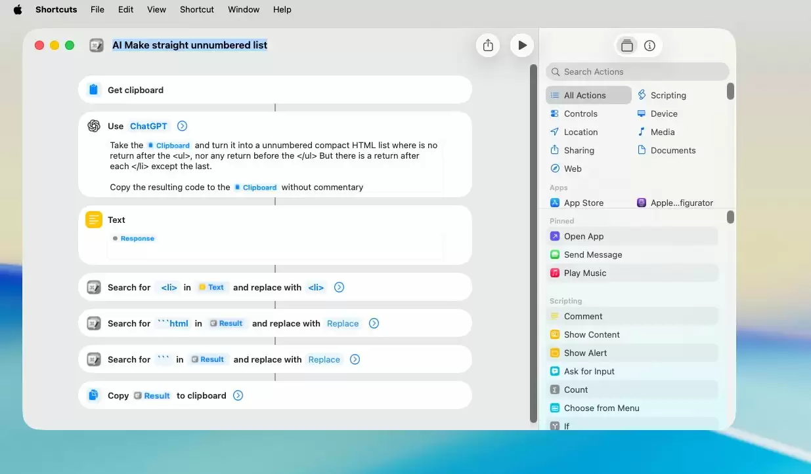Open the Shortcut menu in the menu bar
This screenshot has height=474, width=811.
pyautogui.click(x=196, y=9)
